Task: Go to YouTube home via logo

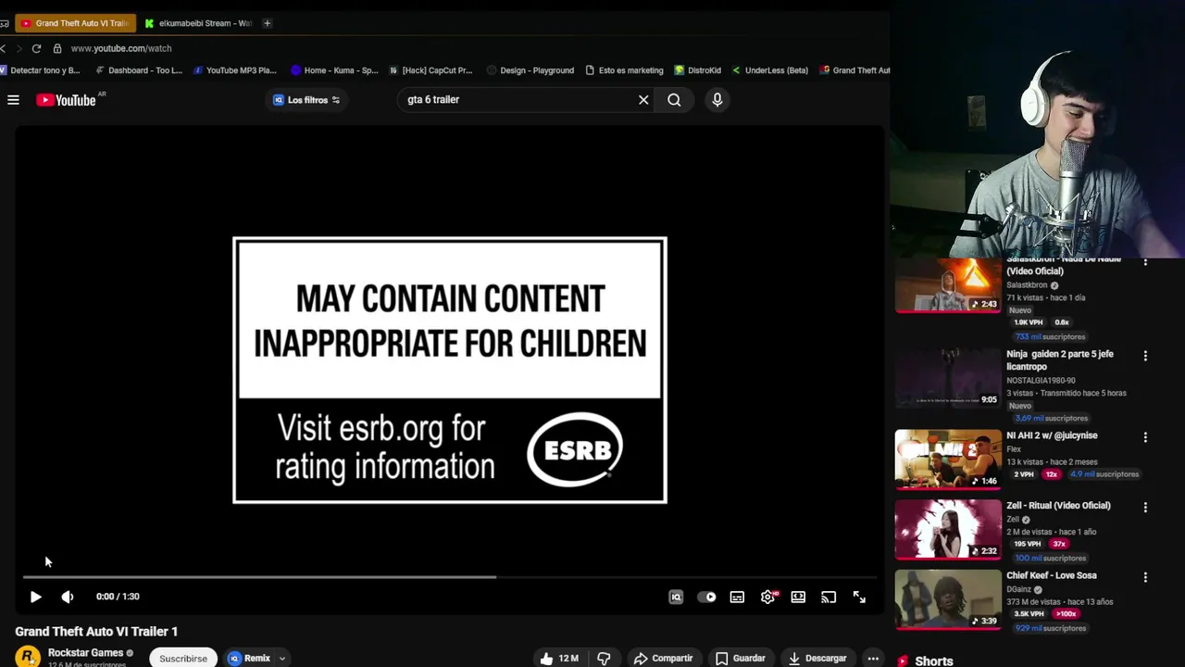Action: [67, 100]
